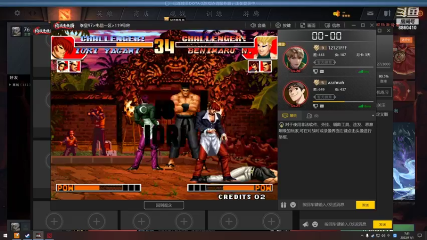Open Dota 2 settings gear icon

point(17,13)
